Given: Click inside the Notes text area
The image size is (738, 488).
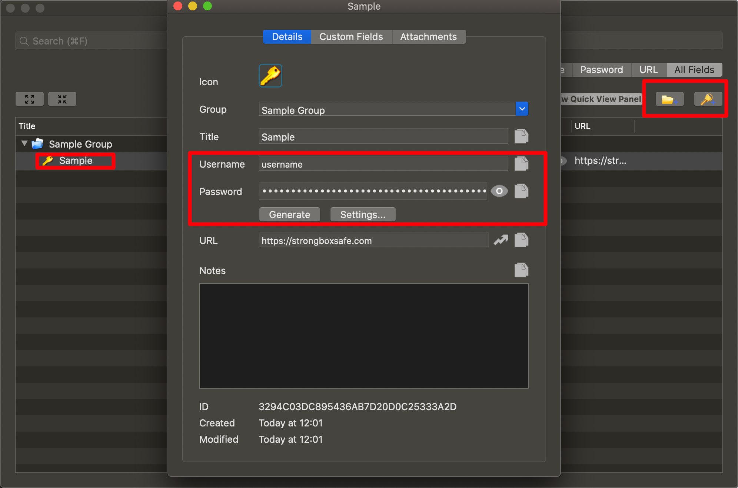Looking at the screenshot, I should tap(364, 336).
